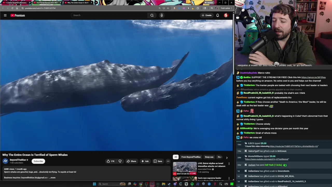The image size is (332, 187).
Task: Open File Explorer from the taskbar
Action: pos(163,184)
